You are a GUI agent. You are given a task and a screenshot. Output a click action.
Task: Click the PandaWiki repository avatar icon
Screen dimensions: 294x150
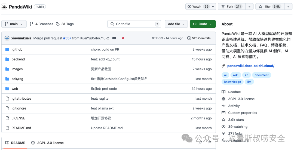pyautogui.click(x=4, y=7)
